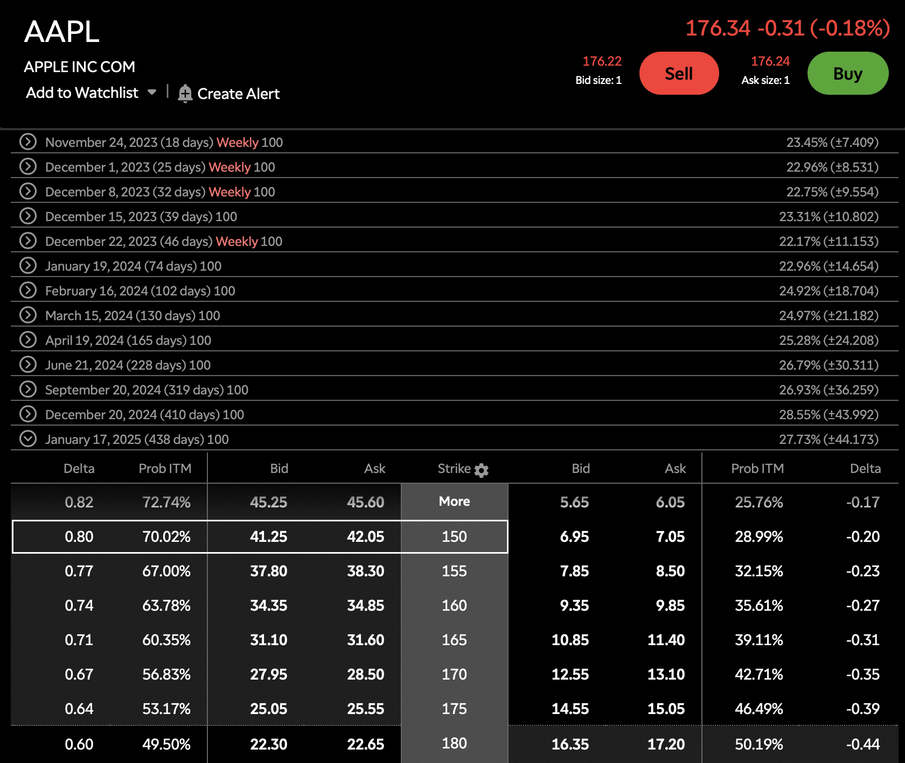Screen dimensions: 905x763
Task: Expand the January 19, 2024 expiration chevron
Action: click(x=28, y=265)
